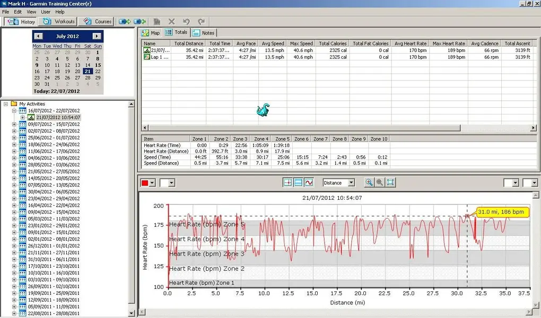541x318 pixels.
Task: Click the Avg Heart Rate column header
Action: click(410, 43)
